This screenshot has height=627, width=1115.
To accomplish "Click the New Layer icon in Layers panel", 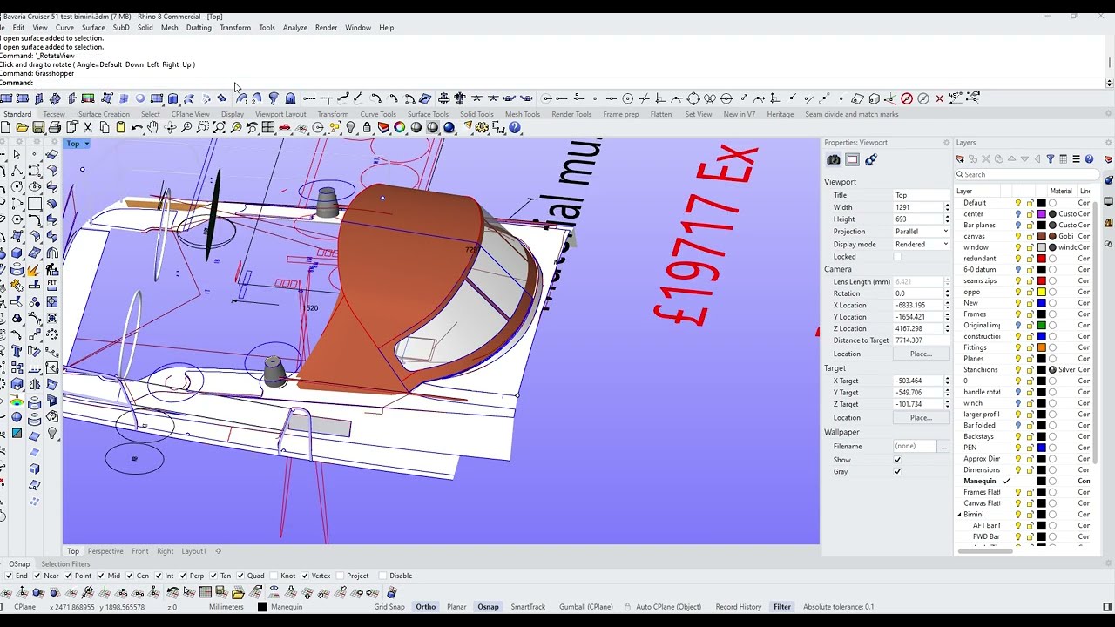I will tap(960, 159).
